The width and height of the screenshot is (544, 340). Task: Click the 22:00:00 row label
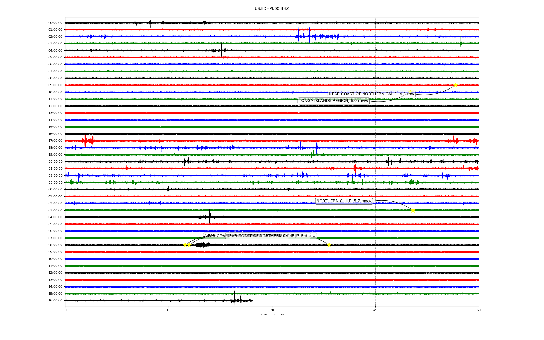click(x=55, y=175)
